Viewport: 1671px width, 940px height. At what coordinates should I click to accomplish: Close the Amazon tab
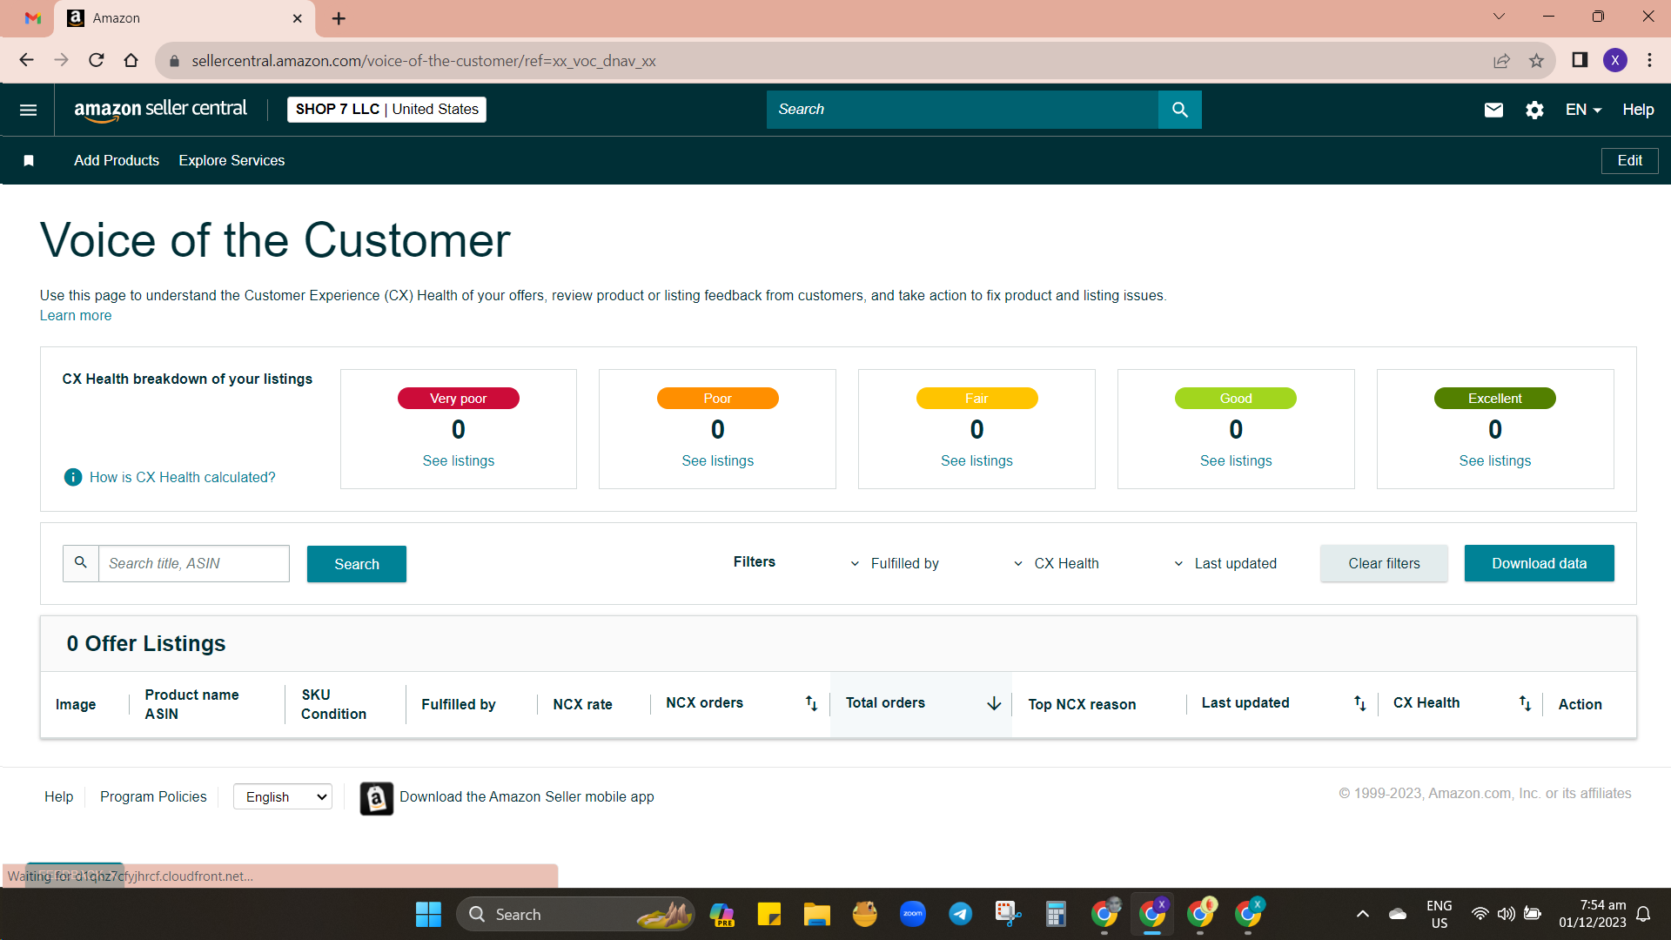(297, 18)
